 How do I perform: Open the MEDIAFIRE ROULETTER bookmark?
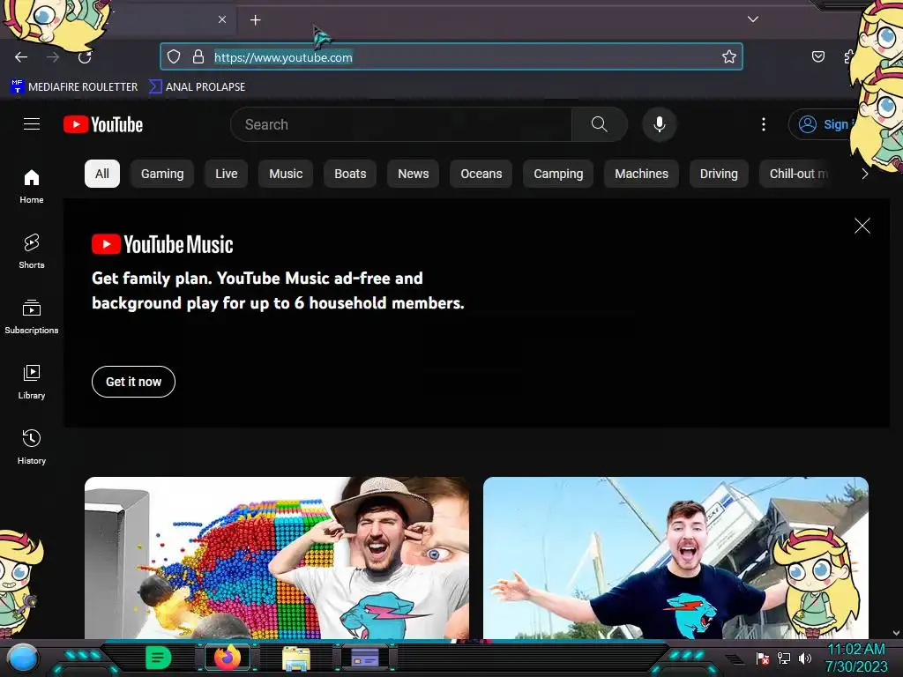point(74,86)
